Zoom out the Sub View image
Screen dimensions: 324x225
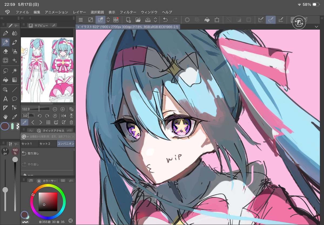[x=55, y=109]
